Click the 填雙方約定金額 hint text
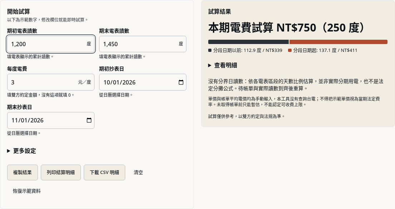This screenshot has width=395, height=209. [40, 95]
